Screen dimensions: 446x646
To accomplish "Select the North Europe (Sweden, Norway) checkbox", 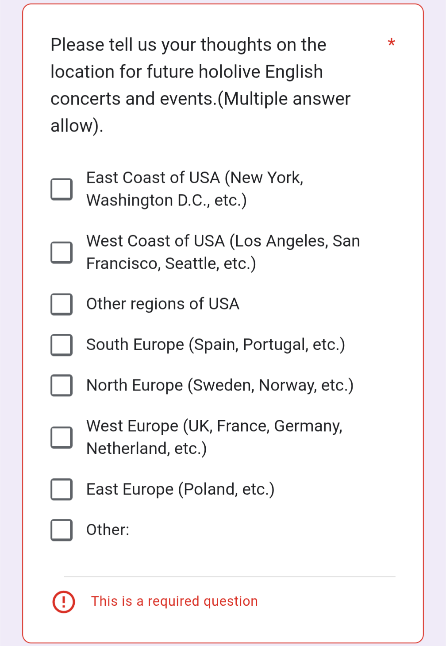I will 62,385.
